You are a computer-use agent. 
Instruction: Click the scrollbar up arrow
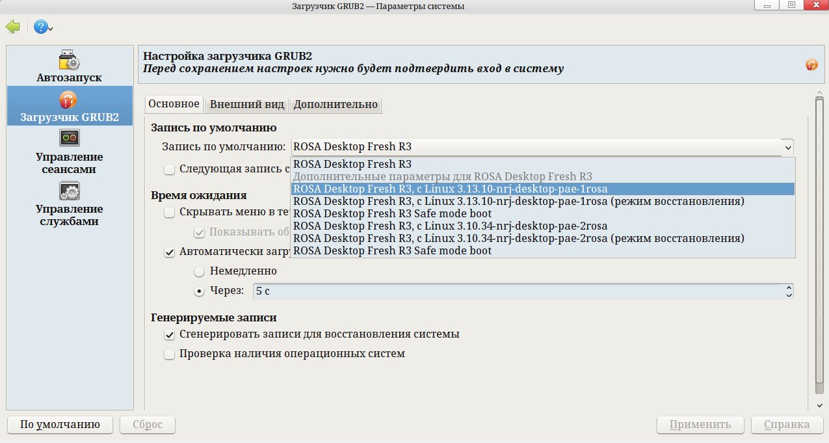pyautogui.click(x=819, y=92)
